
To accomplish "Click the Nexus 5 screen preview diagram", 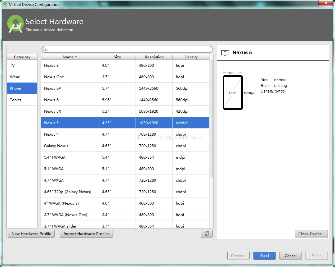I will pos(233,93).
